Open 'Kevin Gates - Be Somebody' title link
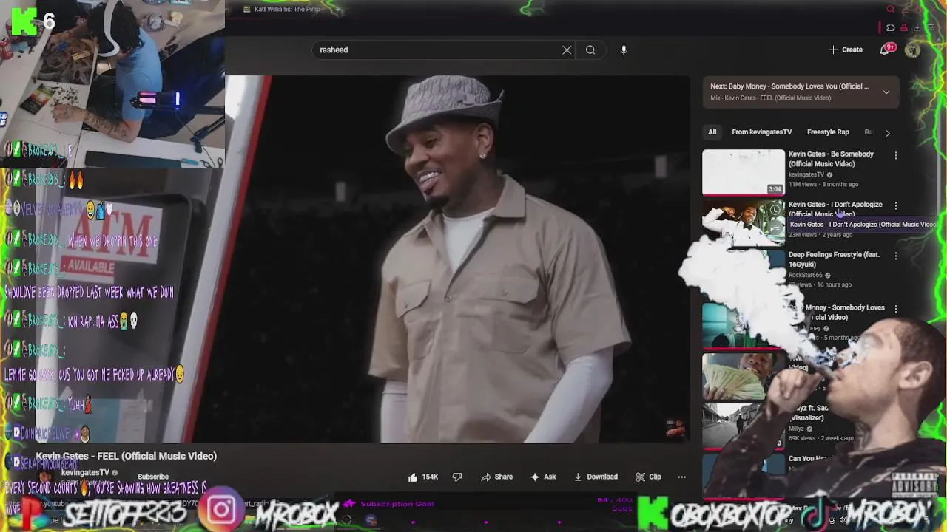The height and width of the screenshot is (532, 947). (831, 159)
